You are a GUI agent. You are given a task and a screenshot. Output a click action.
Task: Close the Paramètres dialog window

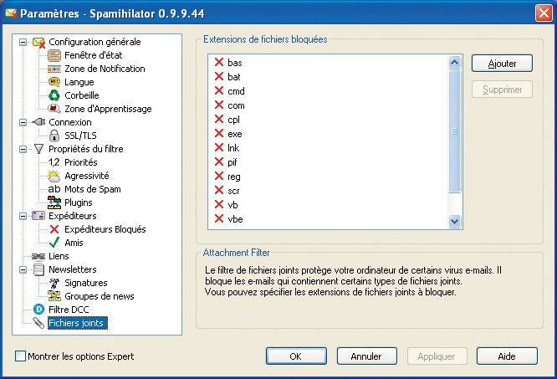[544, 13]
